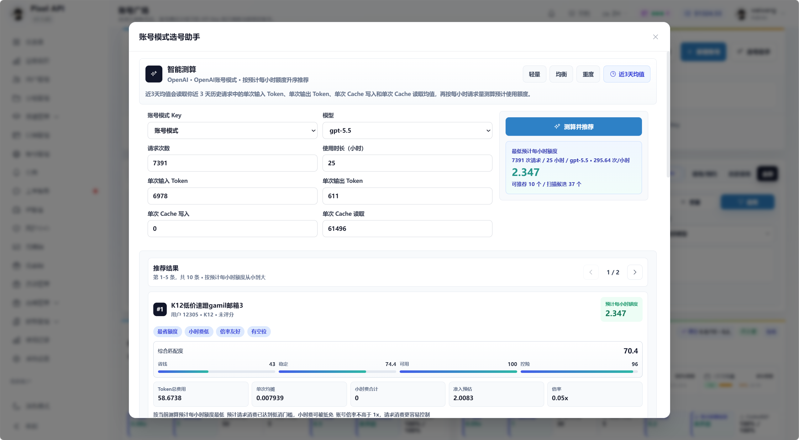Go to next page of 推荐结果
Viewport: 799px width, 440px height.
point(635,272)
